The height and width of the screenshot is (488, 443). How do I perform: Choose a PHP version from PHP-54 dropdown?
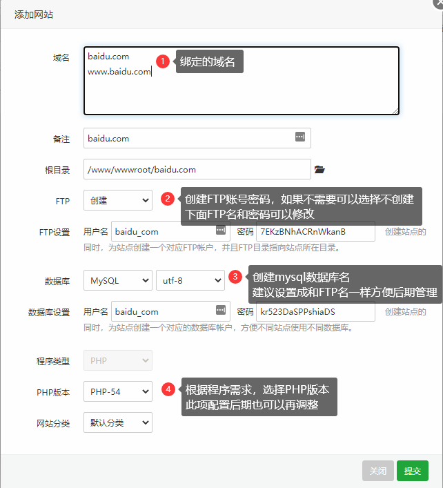(x=117, y=391)
